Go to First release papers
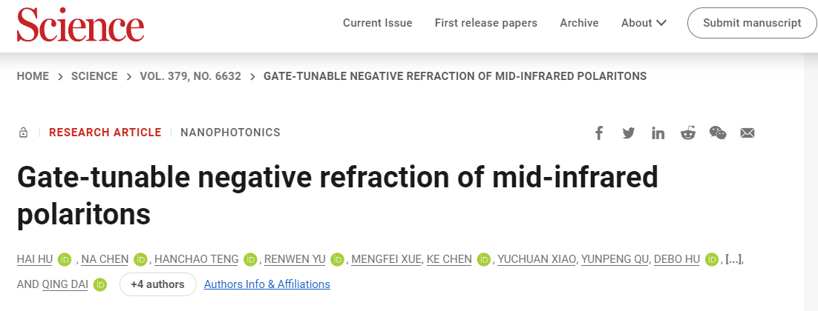Viewport: 818px width, 311px height. (485, 23)
